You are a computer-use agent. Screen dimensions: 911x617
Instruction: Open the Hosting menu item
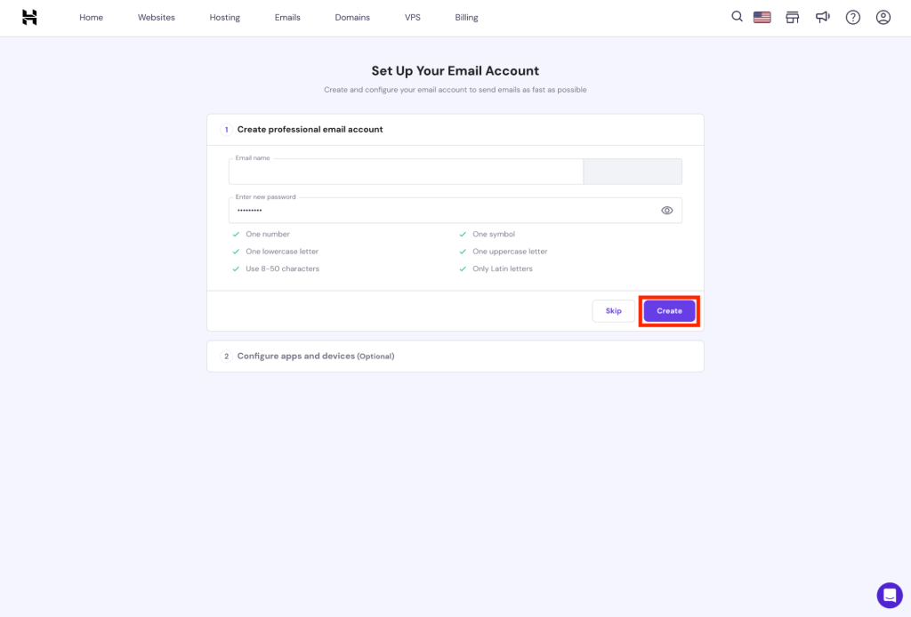[x=225, y=18]
